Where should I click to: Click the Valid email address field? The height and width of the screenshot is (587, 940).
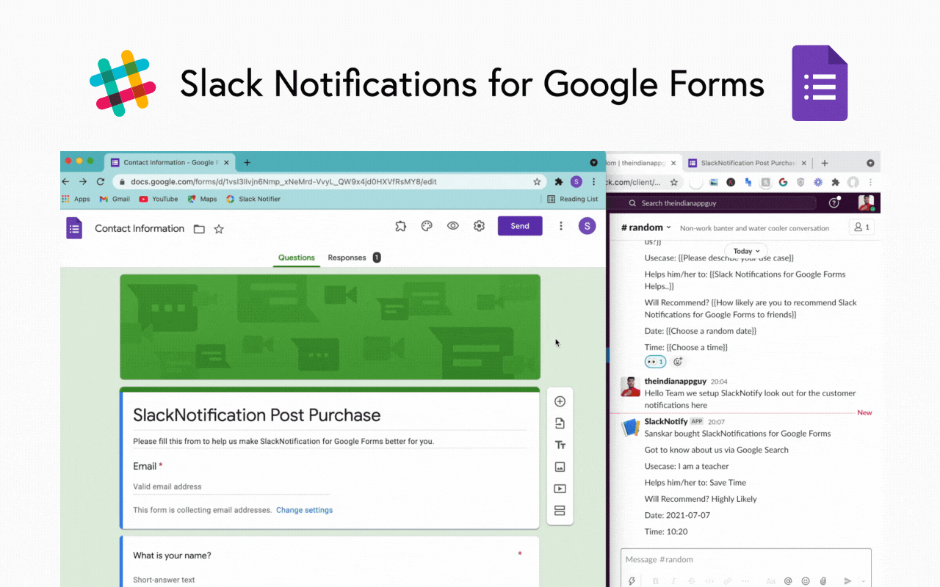pyautogui.click(x=231, y=486)
